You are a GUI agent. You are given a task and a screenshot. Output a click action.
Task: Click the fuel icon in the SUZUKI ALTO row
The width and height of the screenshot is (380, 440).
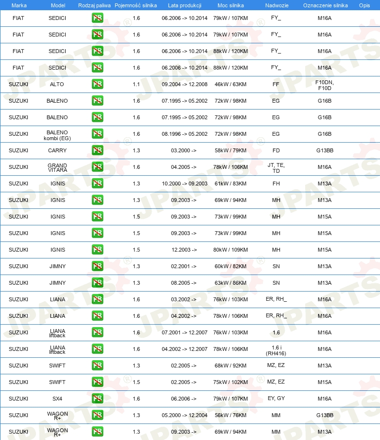pos(98,84)
